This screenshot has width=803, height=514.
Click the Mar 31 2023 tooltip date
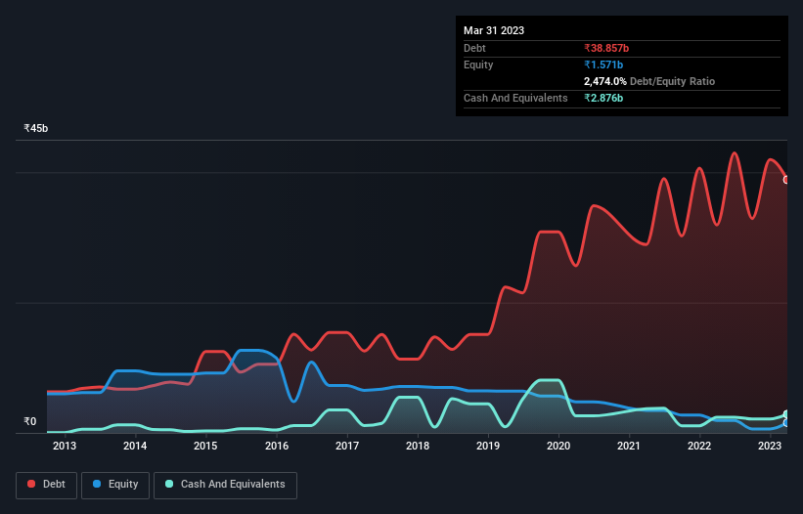(494, 30)
